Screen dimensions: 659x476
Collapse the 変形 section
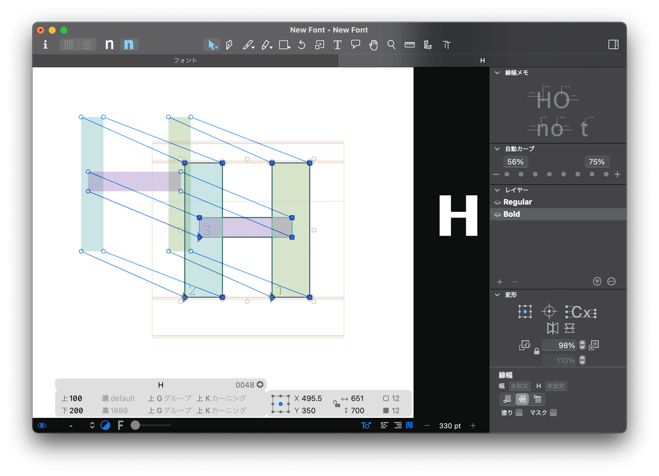(498, 295)
